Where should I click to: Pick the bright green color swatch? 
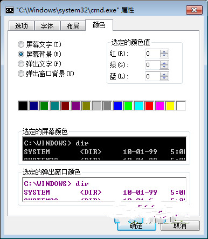tap(128, 106)
